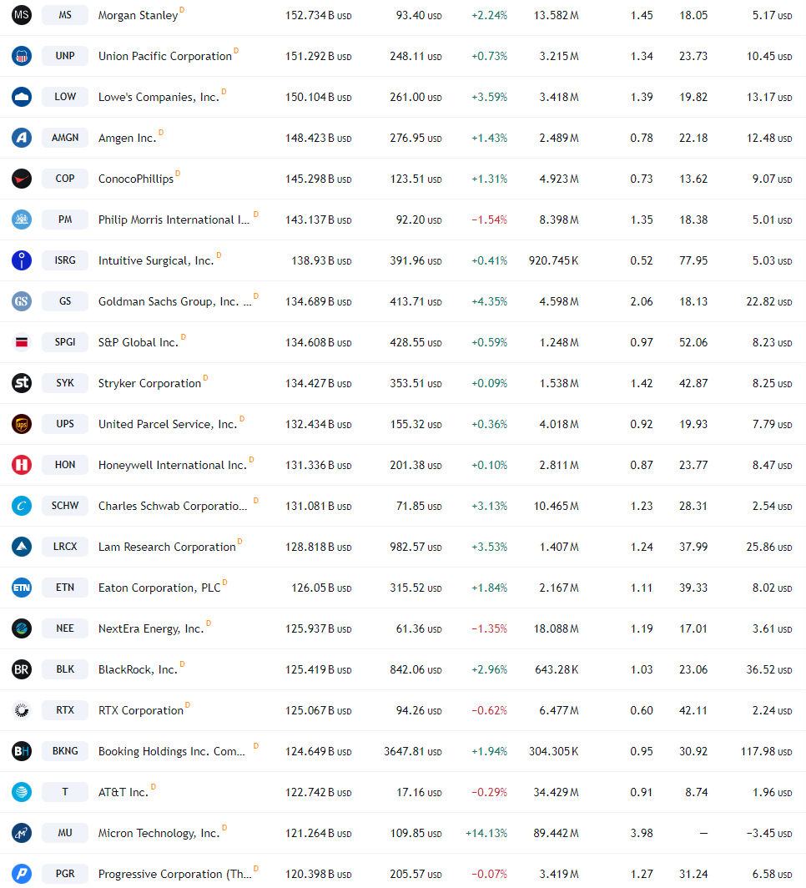The height and width of the screenshot is (888, 806).
Task: Click the Lowe's Companies logo icon
Action: pos(22,97)
